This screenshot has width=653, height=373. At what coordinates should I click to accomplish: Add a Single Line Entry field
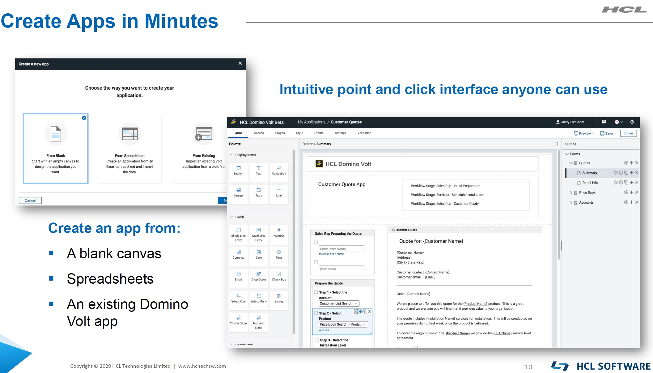pyautogui.click(x=238, y=234)
